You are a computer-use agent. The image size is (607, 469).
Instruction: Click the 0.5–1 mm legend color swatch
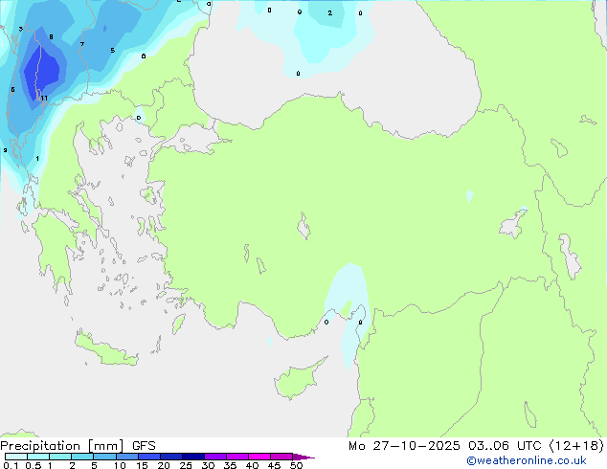tap(38, 457)
